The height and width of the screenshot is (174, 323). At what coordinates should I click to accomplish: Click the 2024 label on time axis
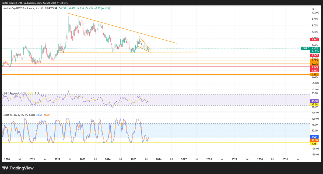tap(108, 160)
